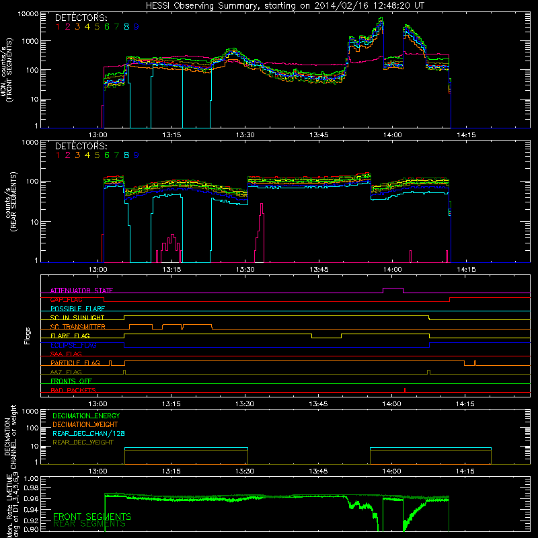The image size is (538, 538).
Task: Pick olive detector '5' in rear segments legend
Action: 97,155
